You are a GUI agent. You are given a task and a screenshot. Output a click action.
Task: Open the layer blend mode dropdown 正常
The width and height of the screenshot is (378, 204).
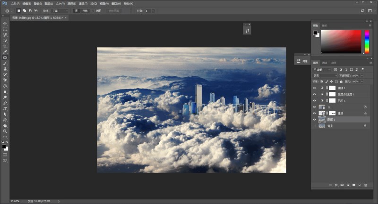324,75
